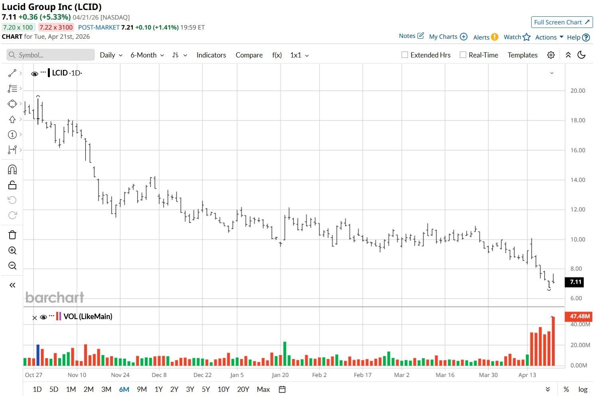Set the range to Max
595x397 pixels.
pyautogui.click(x=263, y=389)
